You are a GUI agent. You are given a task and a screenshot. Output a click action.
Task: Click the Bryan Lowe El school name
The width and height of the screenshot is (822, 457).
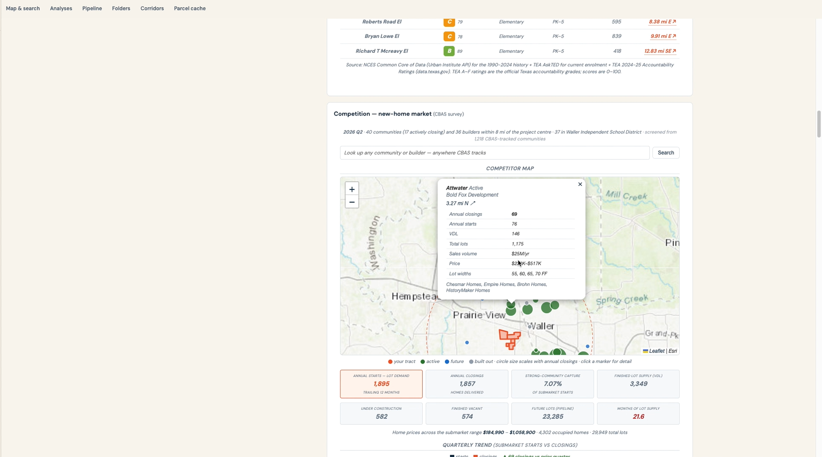(382, 36)
